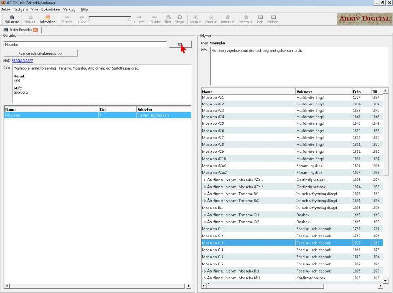This screenshot has height=293, width=393.
Task: Sort archives by Län column header
Action: [x=117, y=109]
